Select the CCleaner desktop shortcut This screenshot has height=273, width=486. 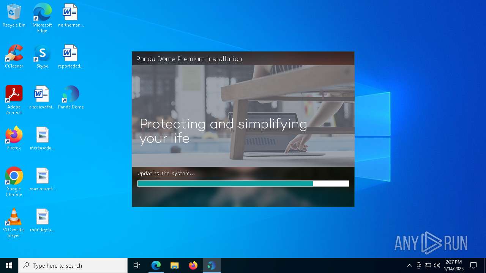click(14, 57)
